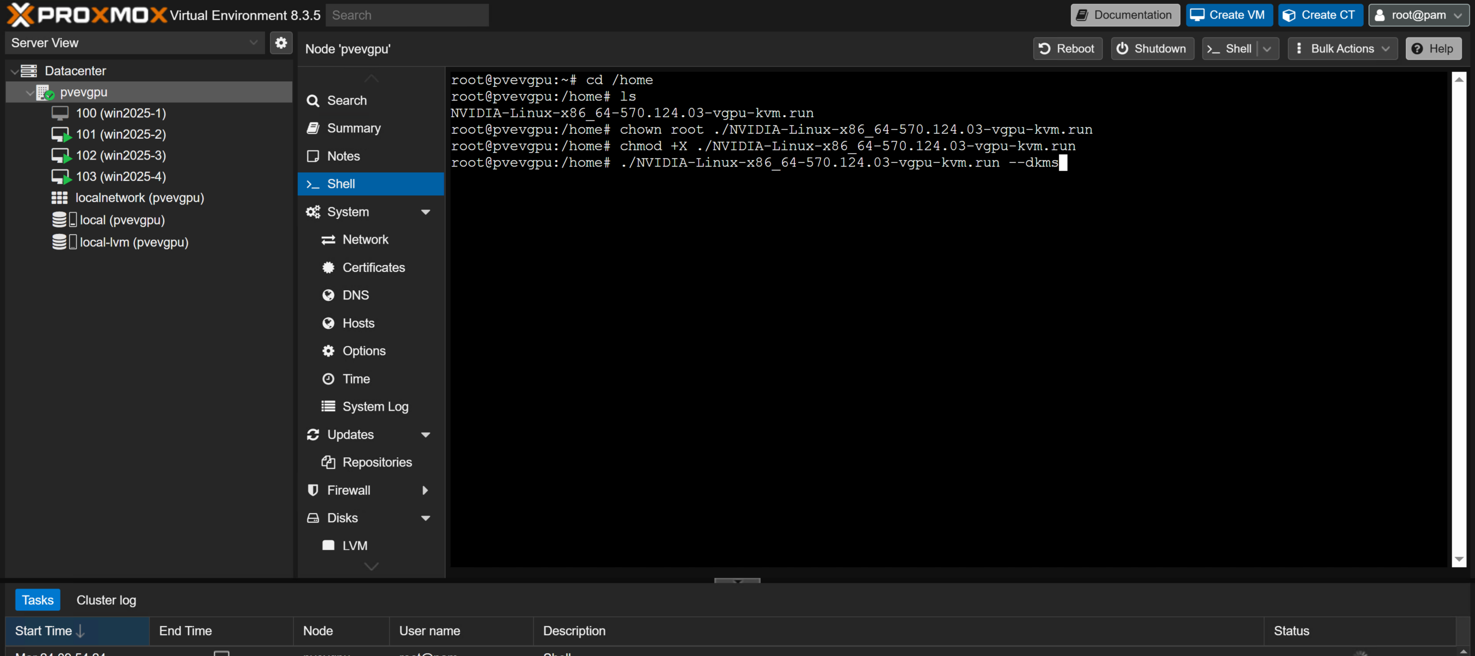Switch to the Tasks tab
This screenshot has width=1475, height=656.
(37, 600)
